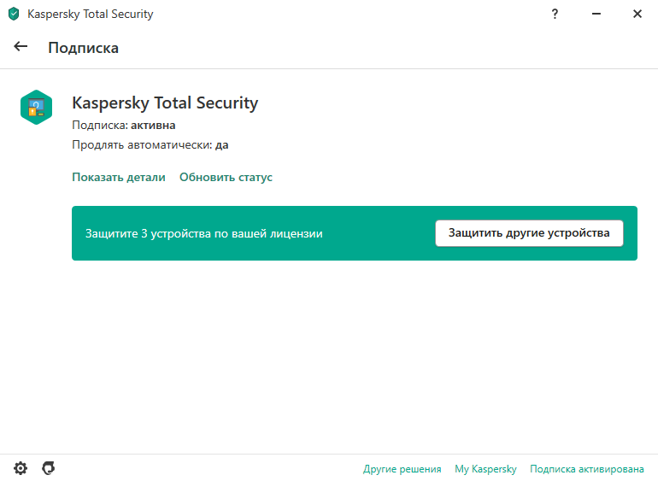Click Обновить статус link
658x481 pixels.
tap(226, 177)
